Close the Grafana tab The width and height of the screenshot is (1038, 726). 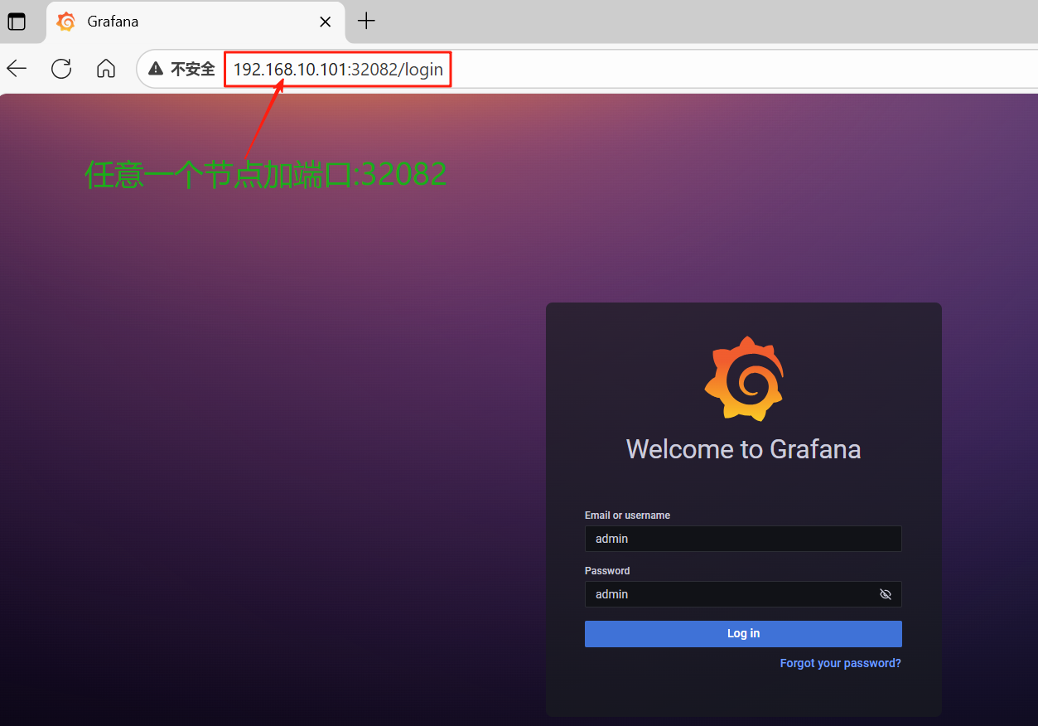[x=326, y=22]
